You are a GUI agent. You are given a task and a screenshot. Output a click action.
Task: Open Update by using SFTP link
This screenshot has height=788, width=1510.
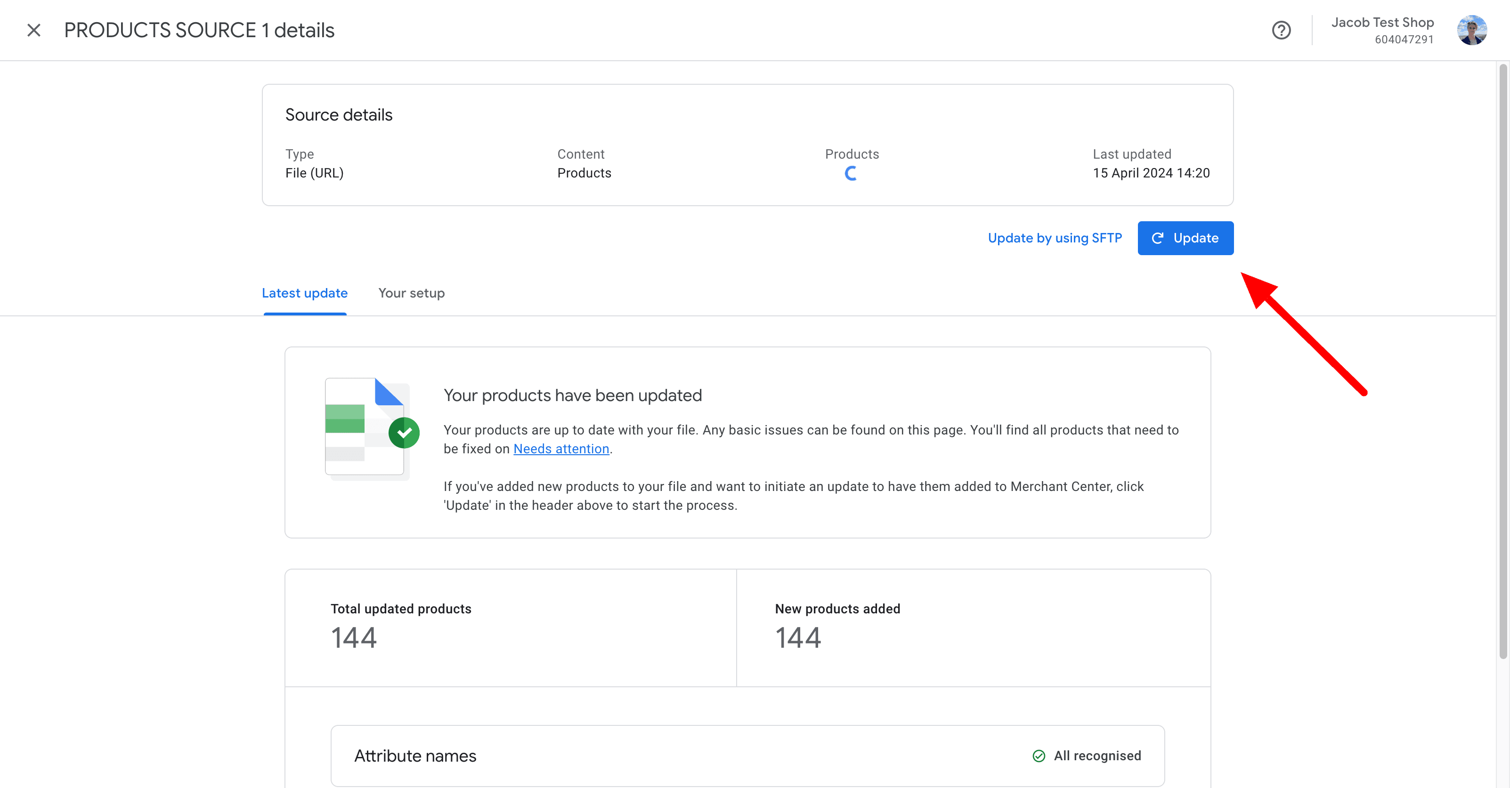coord(1055,238)
